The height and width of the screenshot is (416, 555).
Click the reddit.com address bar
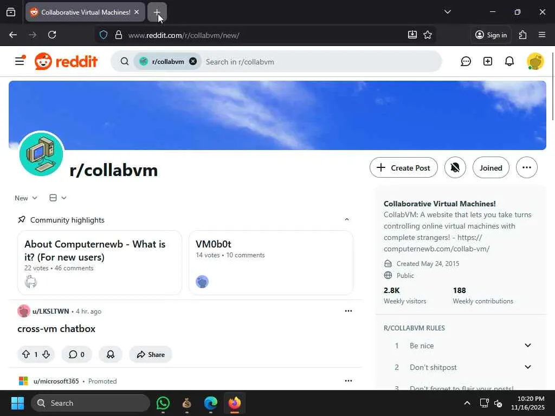266,35
